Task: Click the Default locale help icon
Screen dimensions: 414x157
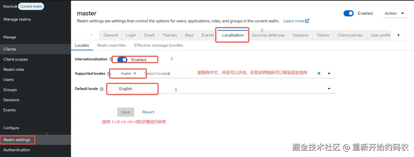Action: tap(102, 89)
